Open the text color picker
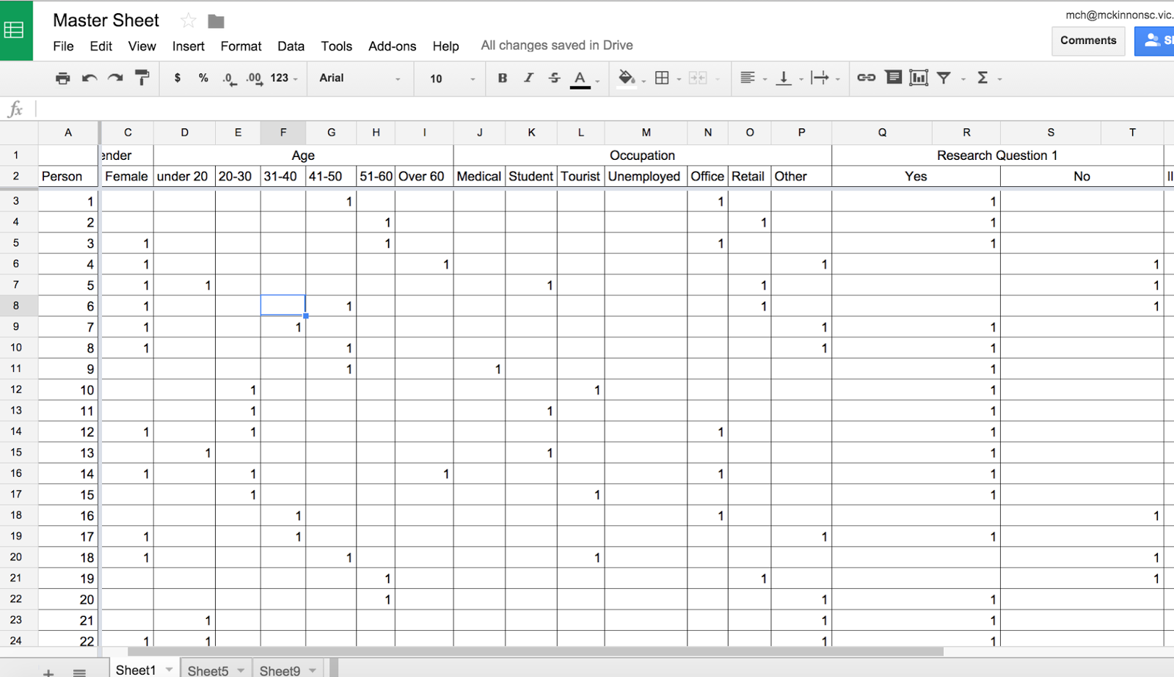 580,78
